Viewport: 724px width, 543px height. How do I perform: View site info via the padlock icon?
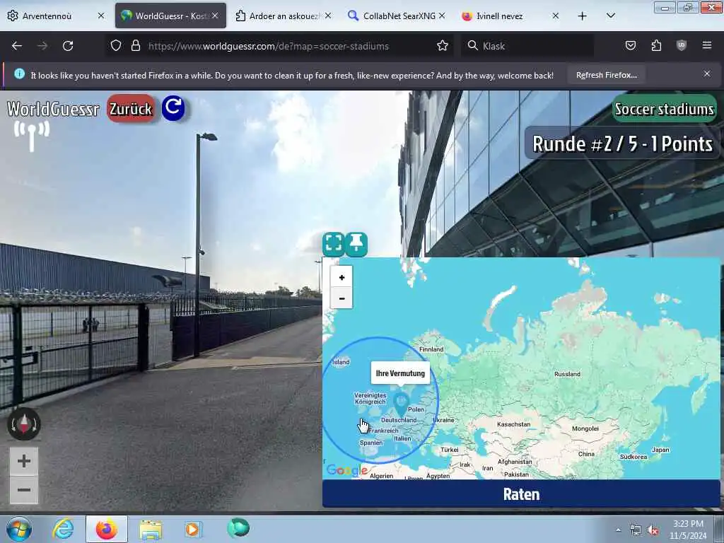(135, 46)
